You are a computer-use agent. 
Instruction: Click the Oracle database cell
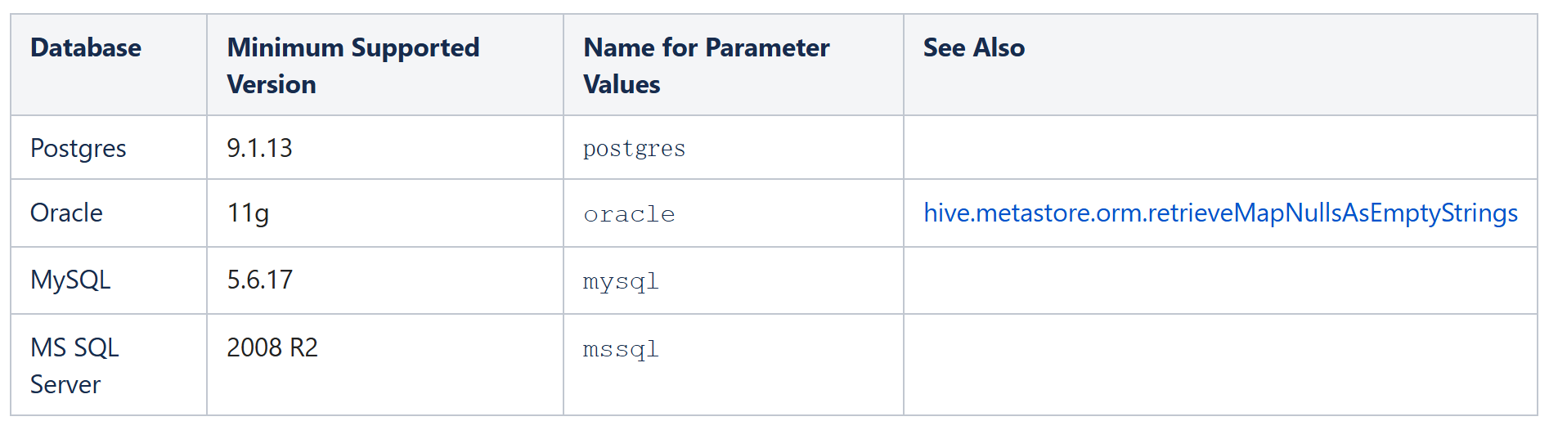click(x=67, y=213)
